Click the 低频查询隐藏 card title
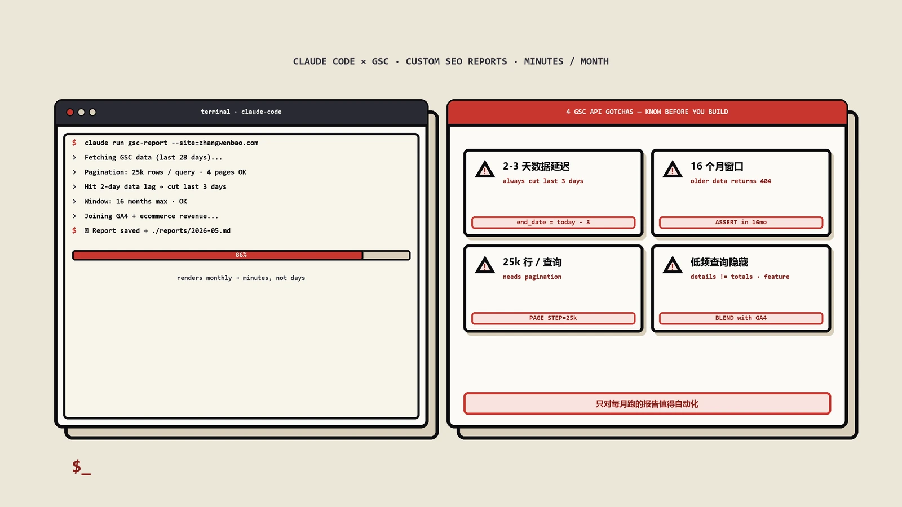Image resolution: width=902 pixels, height=507 pixels. (719, 262)
